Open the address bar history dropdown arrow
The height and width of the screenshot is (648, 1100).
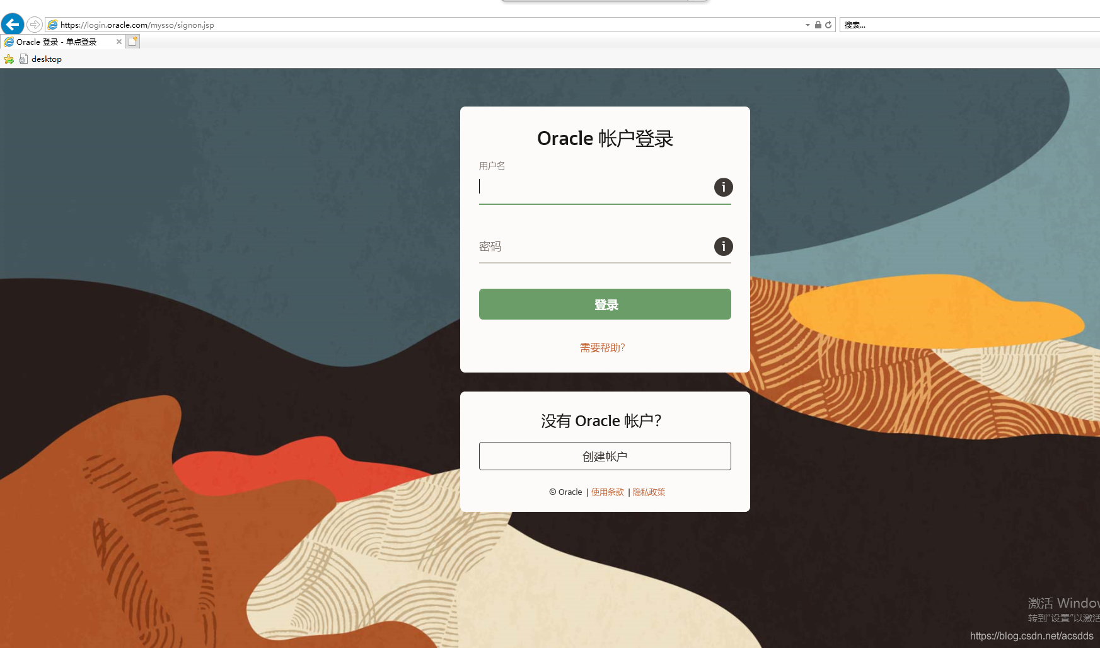808,25
